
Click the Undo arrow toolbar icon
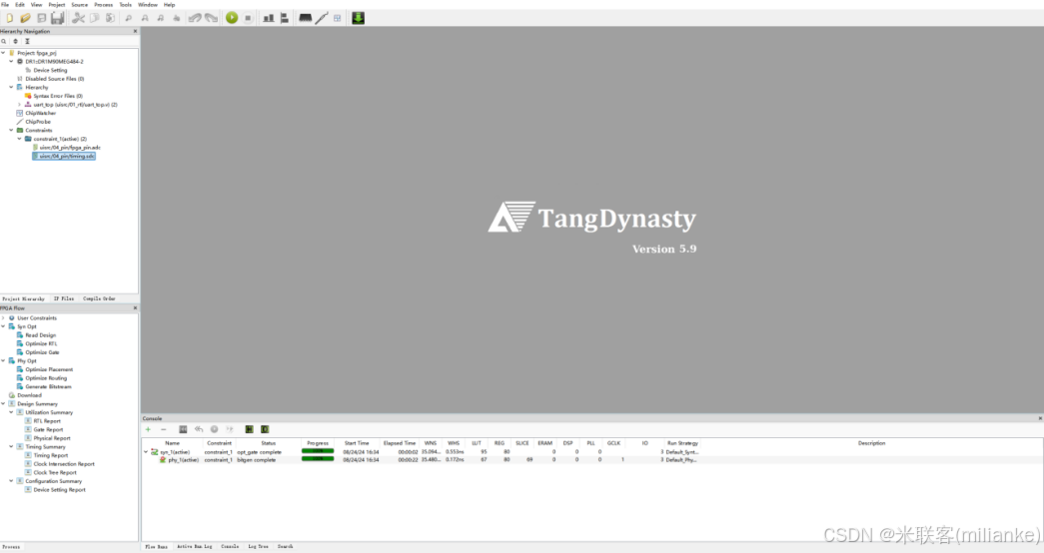pos(195,18)
